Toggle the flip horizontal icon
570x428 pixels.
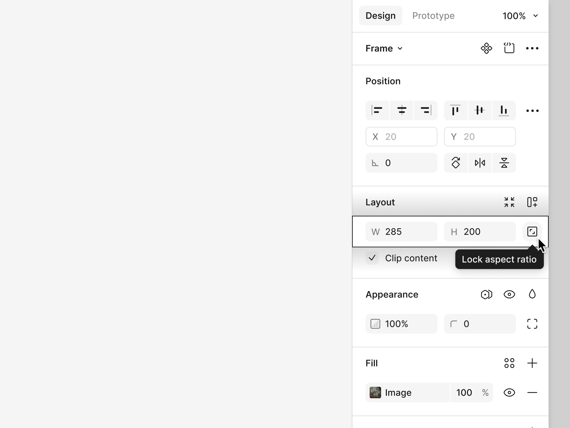click(x=480, y=163)
